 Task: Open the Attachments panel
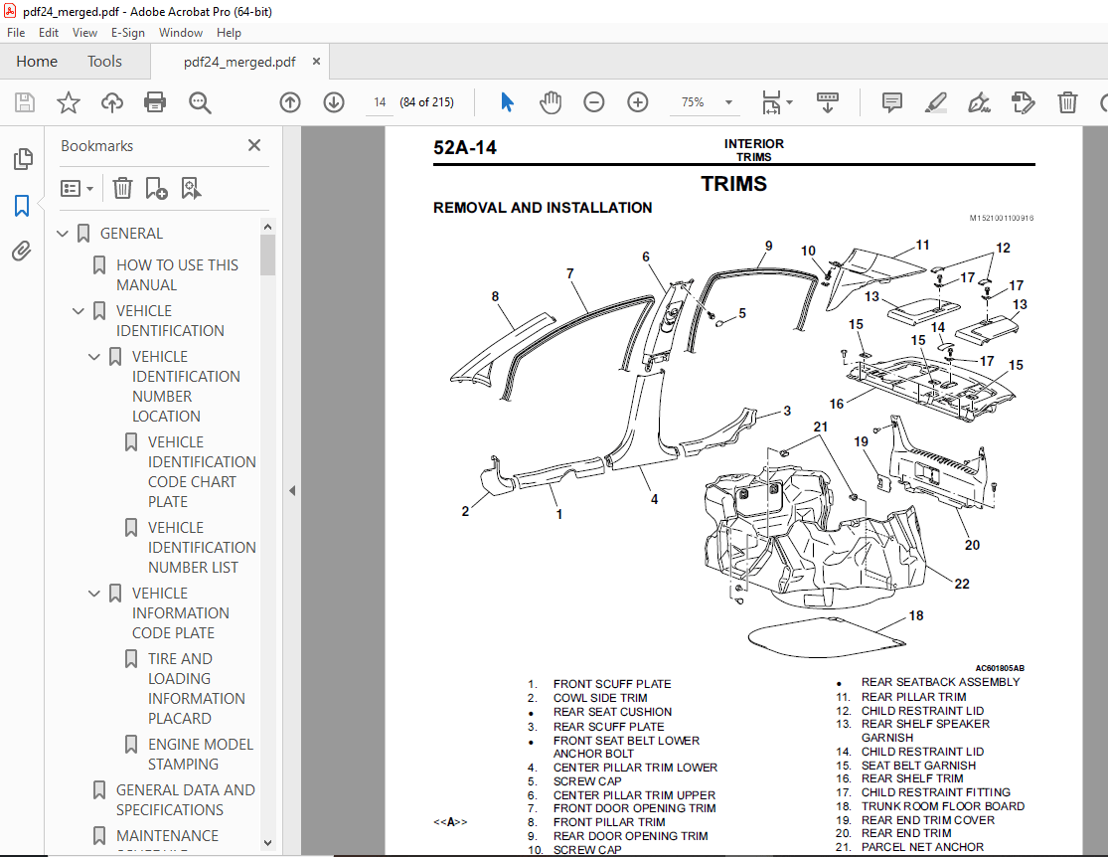pyautogui.click(x=22, y=252)
